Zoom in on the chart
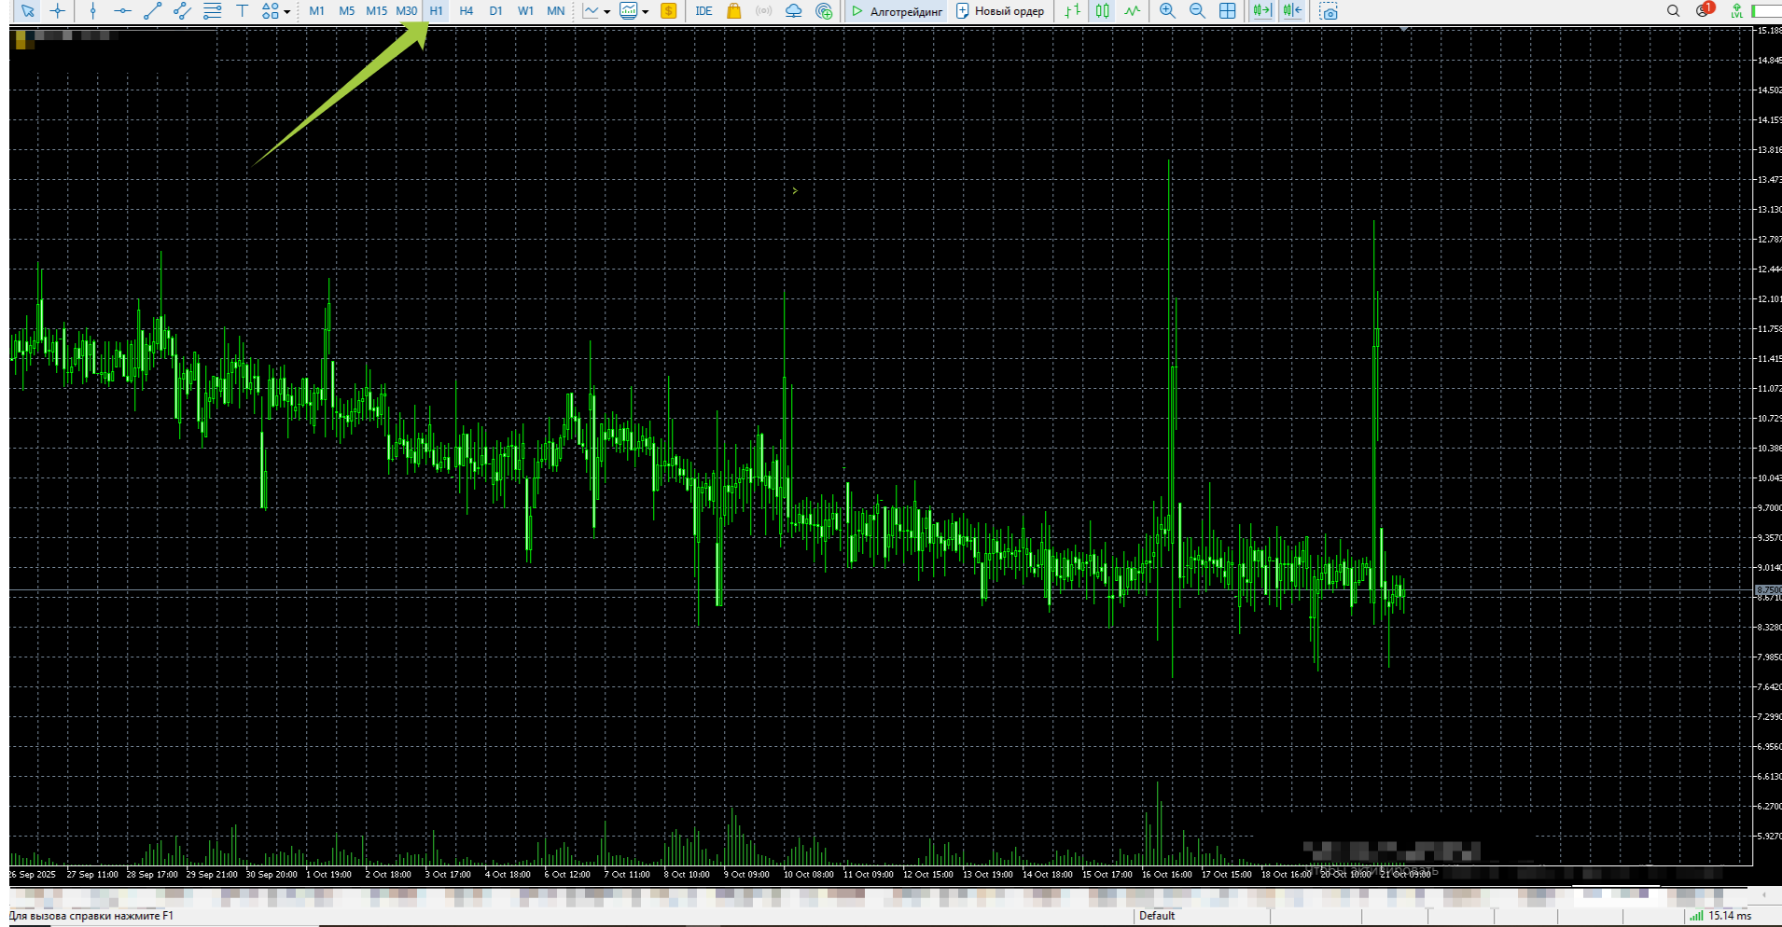This screenshot has height=927, width=1782. coord(1167,11)
